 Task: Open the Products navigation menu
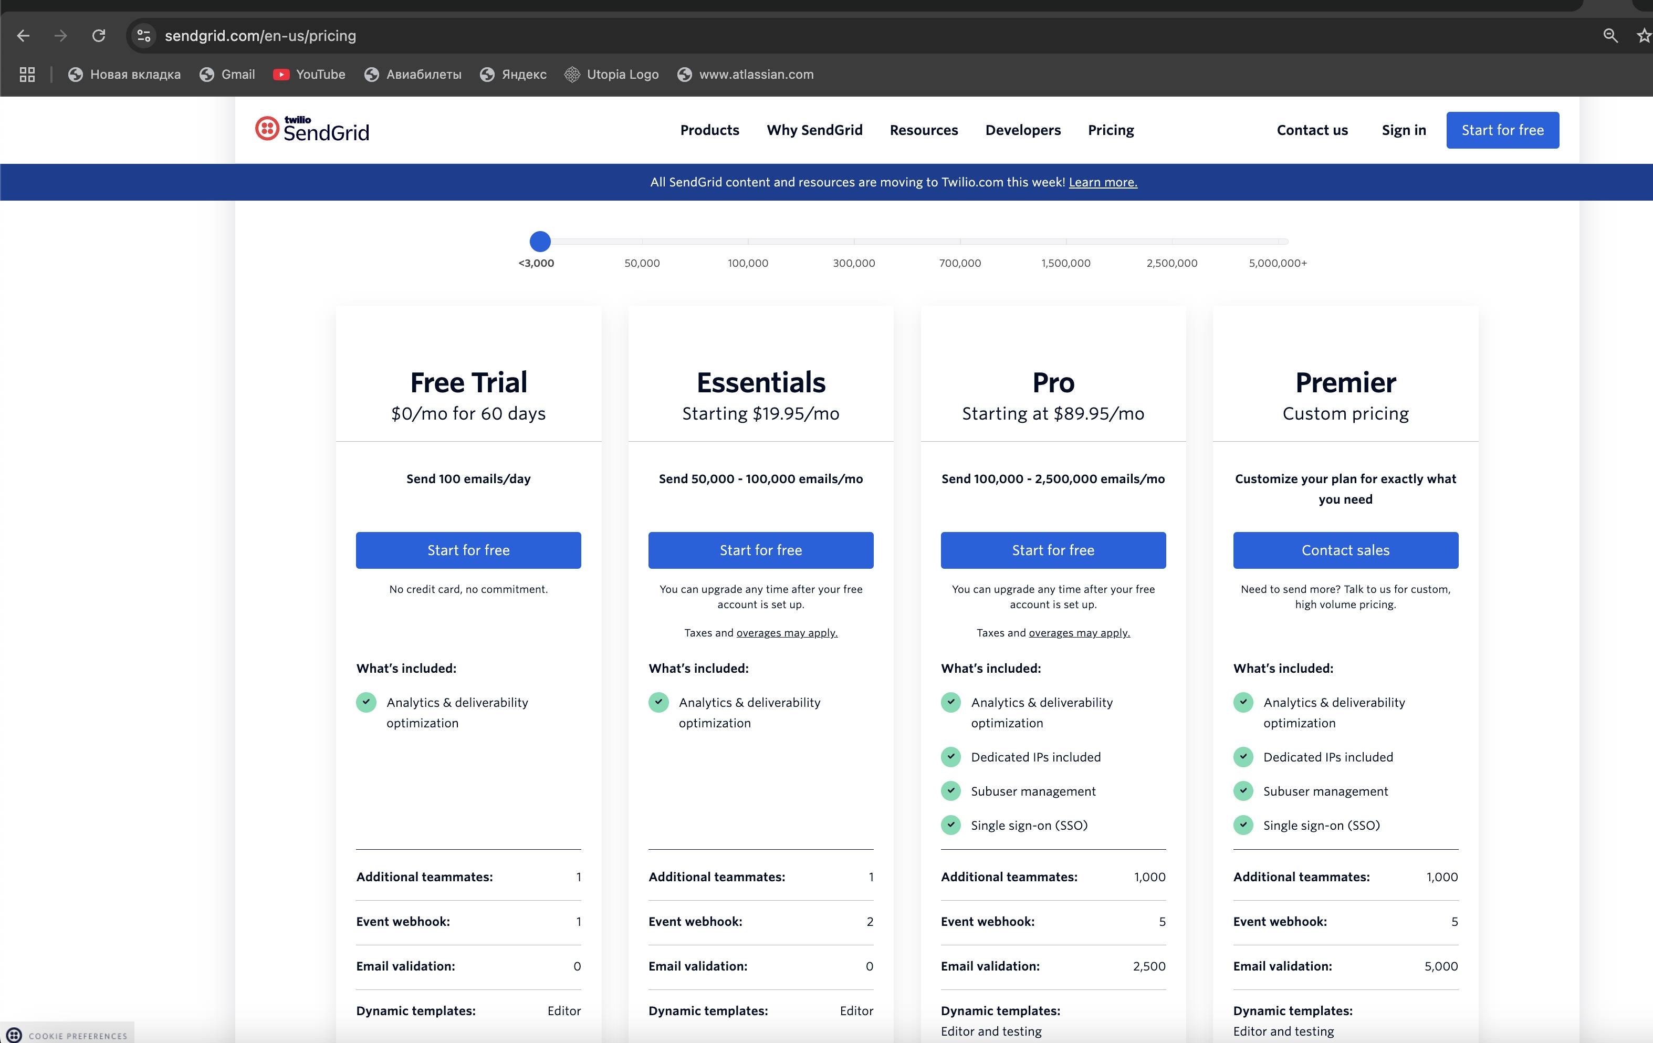(709, 130)
